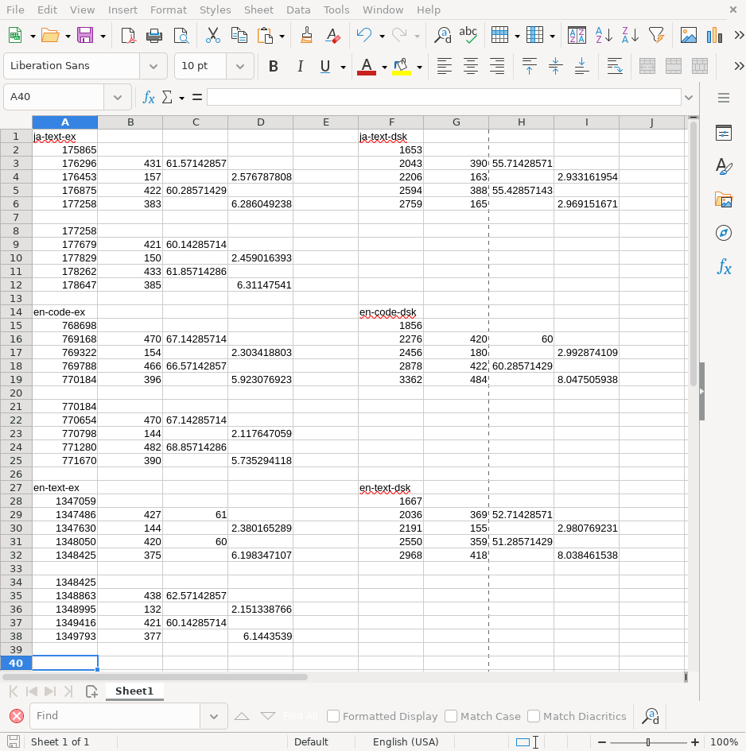Export directly as PDF

[128, 36]
